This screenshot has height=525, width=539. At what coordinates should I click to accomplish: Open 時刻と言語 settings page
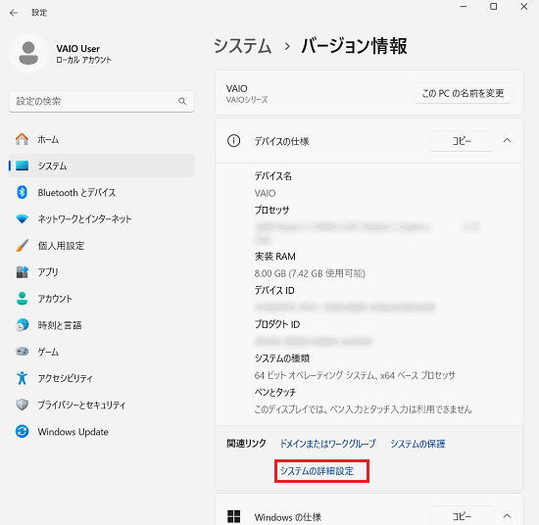point(101,324)
